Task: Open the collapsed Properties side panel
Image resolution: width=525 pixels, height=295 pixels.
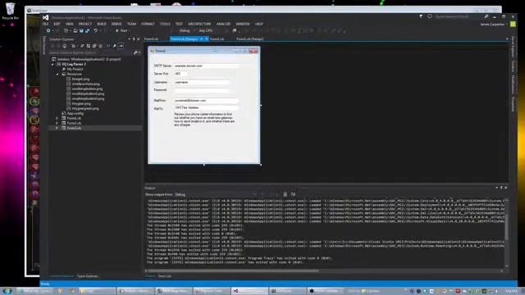Action: coord(513,104)
